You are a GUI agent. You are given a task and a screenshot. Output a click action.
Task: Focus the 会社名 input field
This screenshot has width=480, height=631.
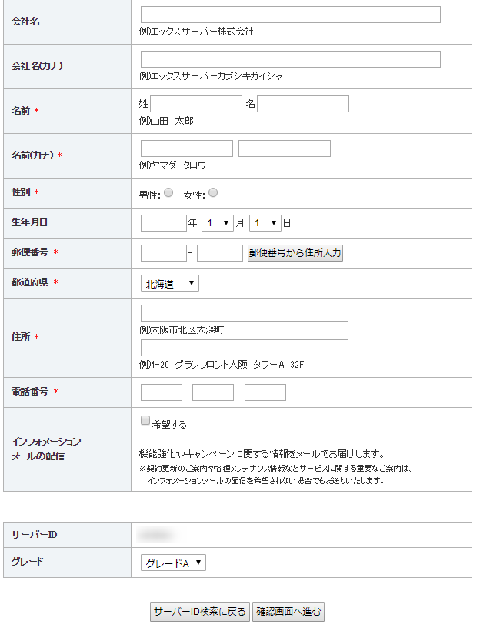(x=291, y=15)
